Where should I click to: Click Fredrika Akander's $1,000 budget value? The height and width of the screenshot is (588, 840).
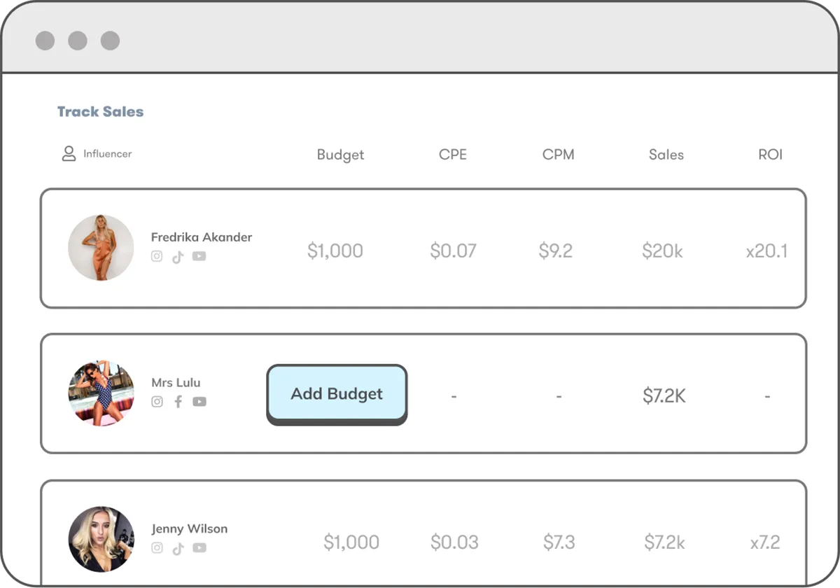point(335,251)
